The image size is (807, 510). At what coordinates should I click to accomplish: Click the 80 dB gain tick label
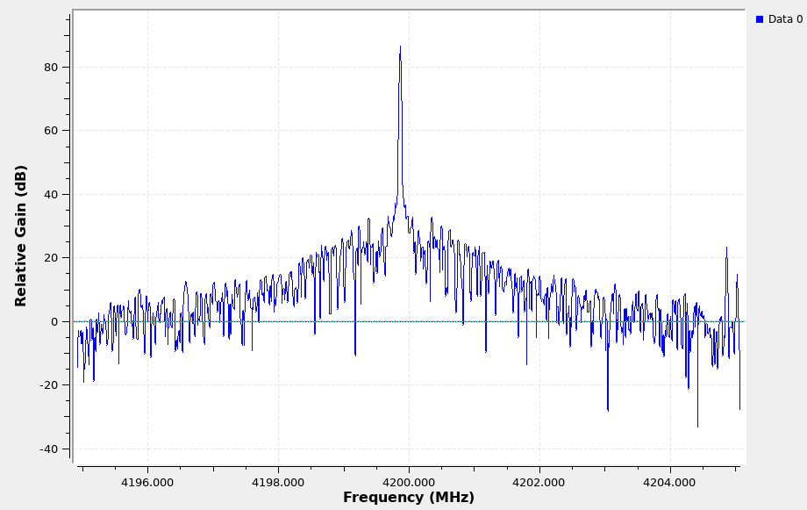(x=51, y=68)
